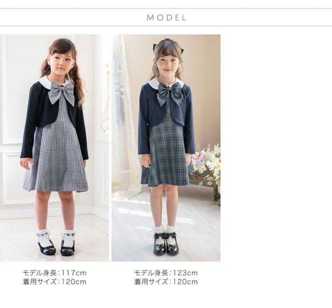Click the white curtain in right photo
332x308 pixels.
pos(125,114)
